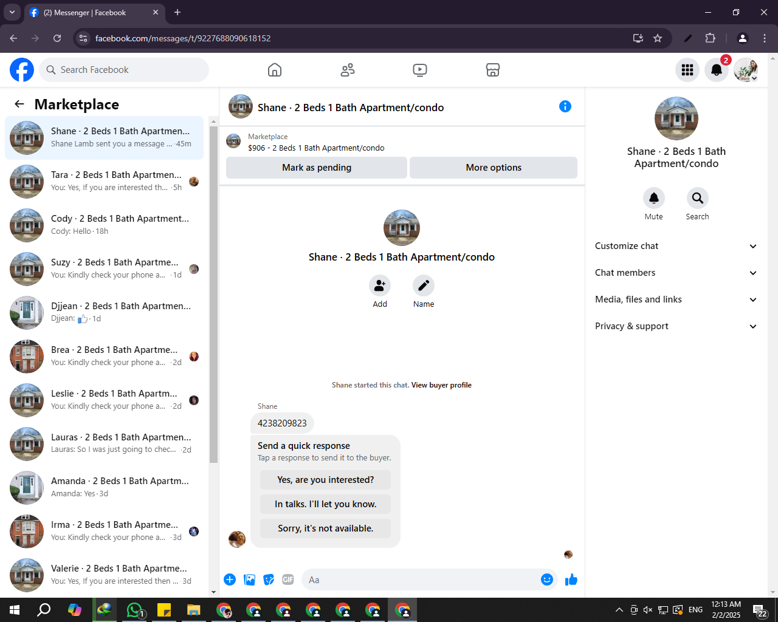Send quick reply "Yes, are you interested?"
Image resolution: width=778 pixels, height=622 pixels.
pyautogui.click(x=326, y=480)
